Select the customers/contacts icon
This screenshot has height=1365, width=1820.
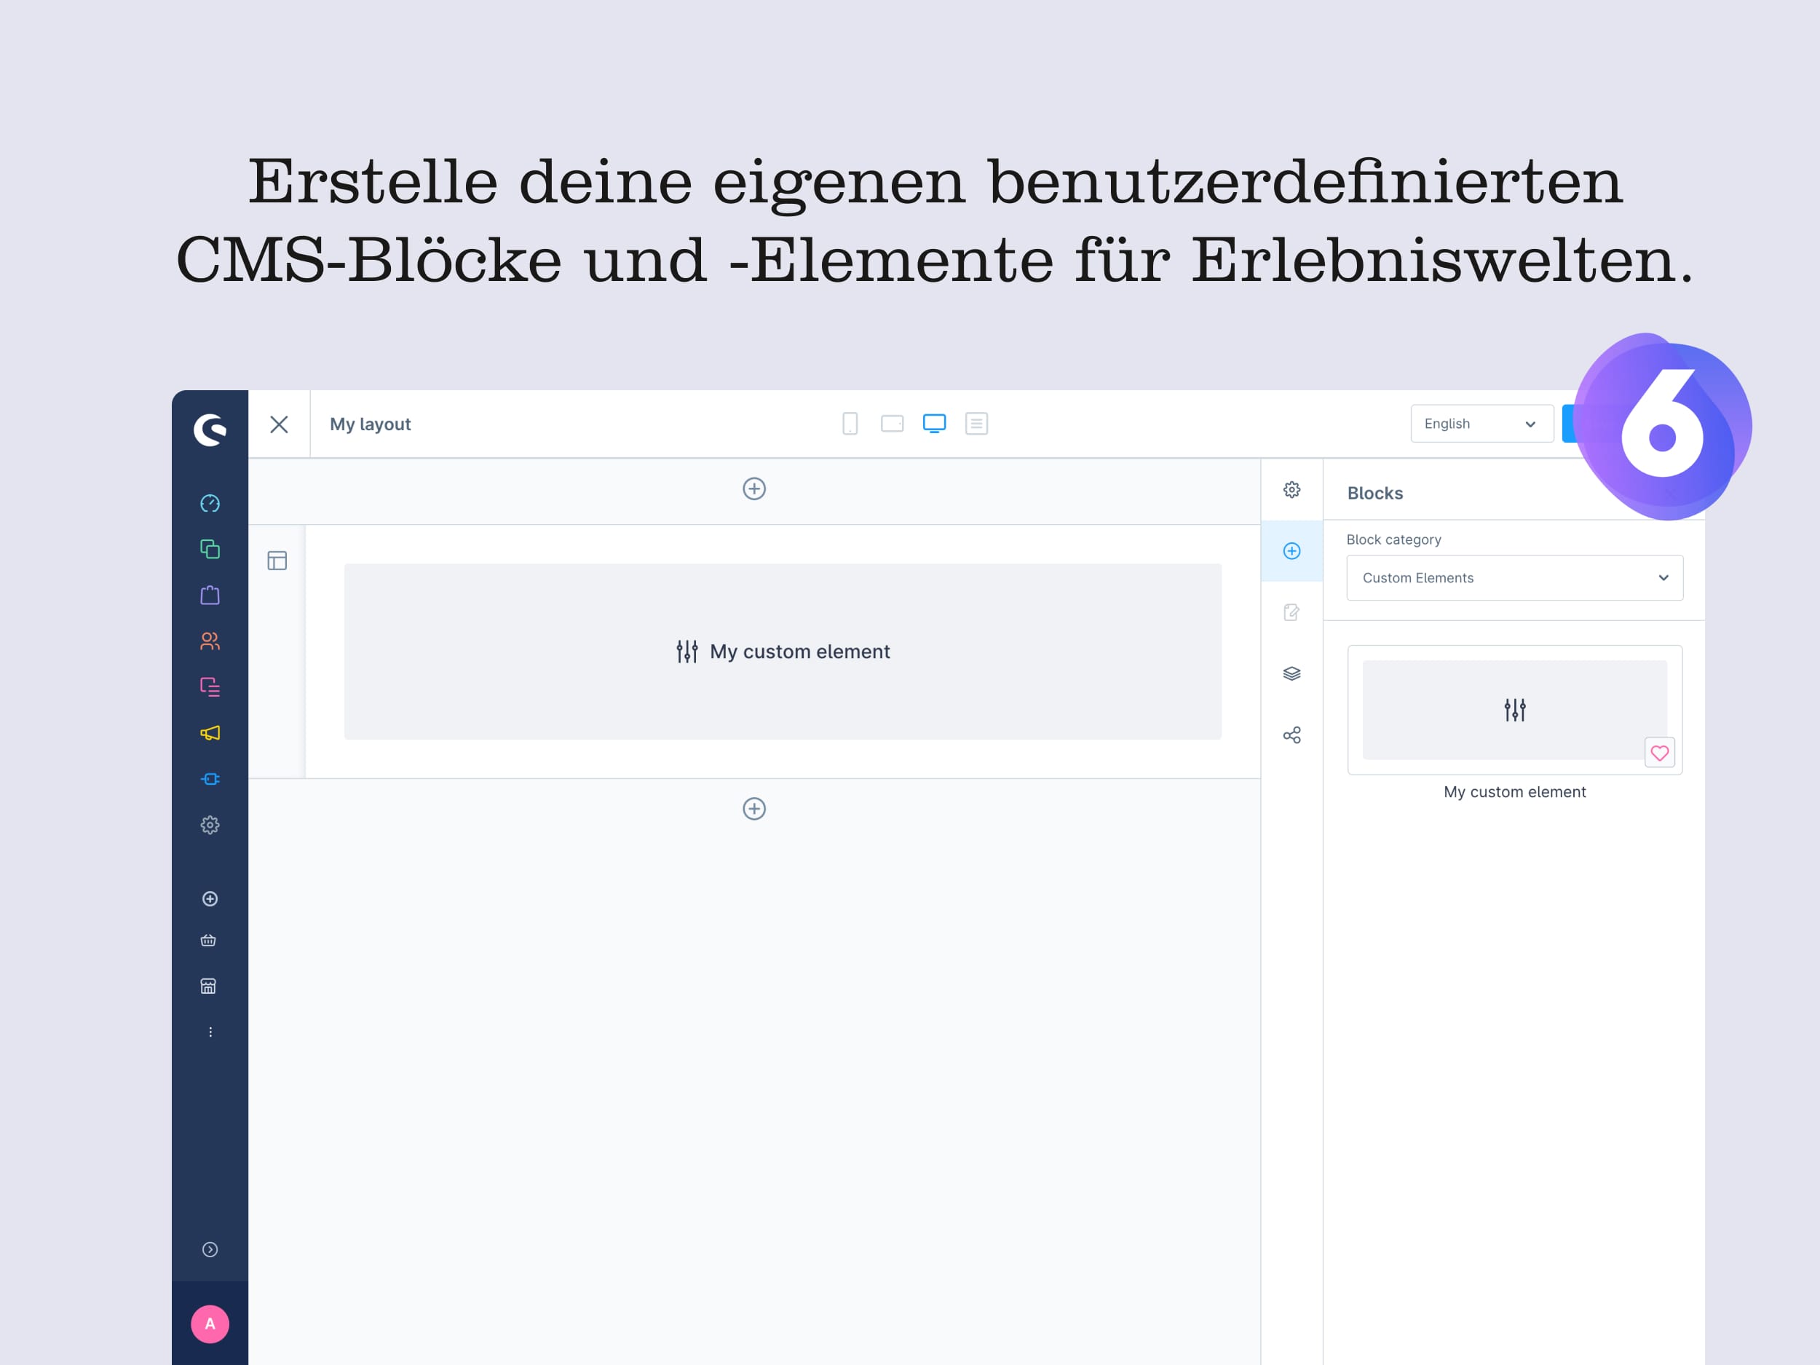click(207, 642)
